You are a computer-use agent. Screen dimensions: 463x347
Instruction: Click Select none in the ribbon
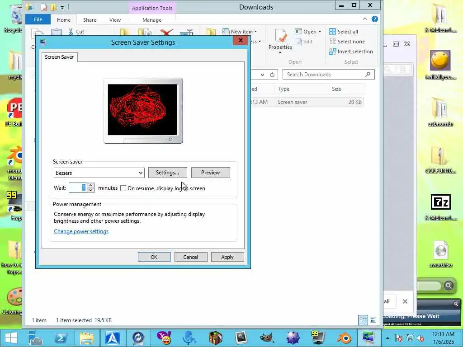[347, 42]
